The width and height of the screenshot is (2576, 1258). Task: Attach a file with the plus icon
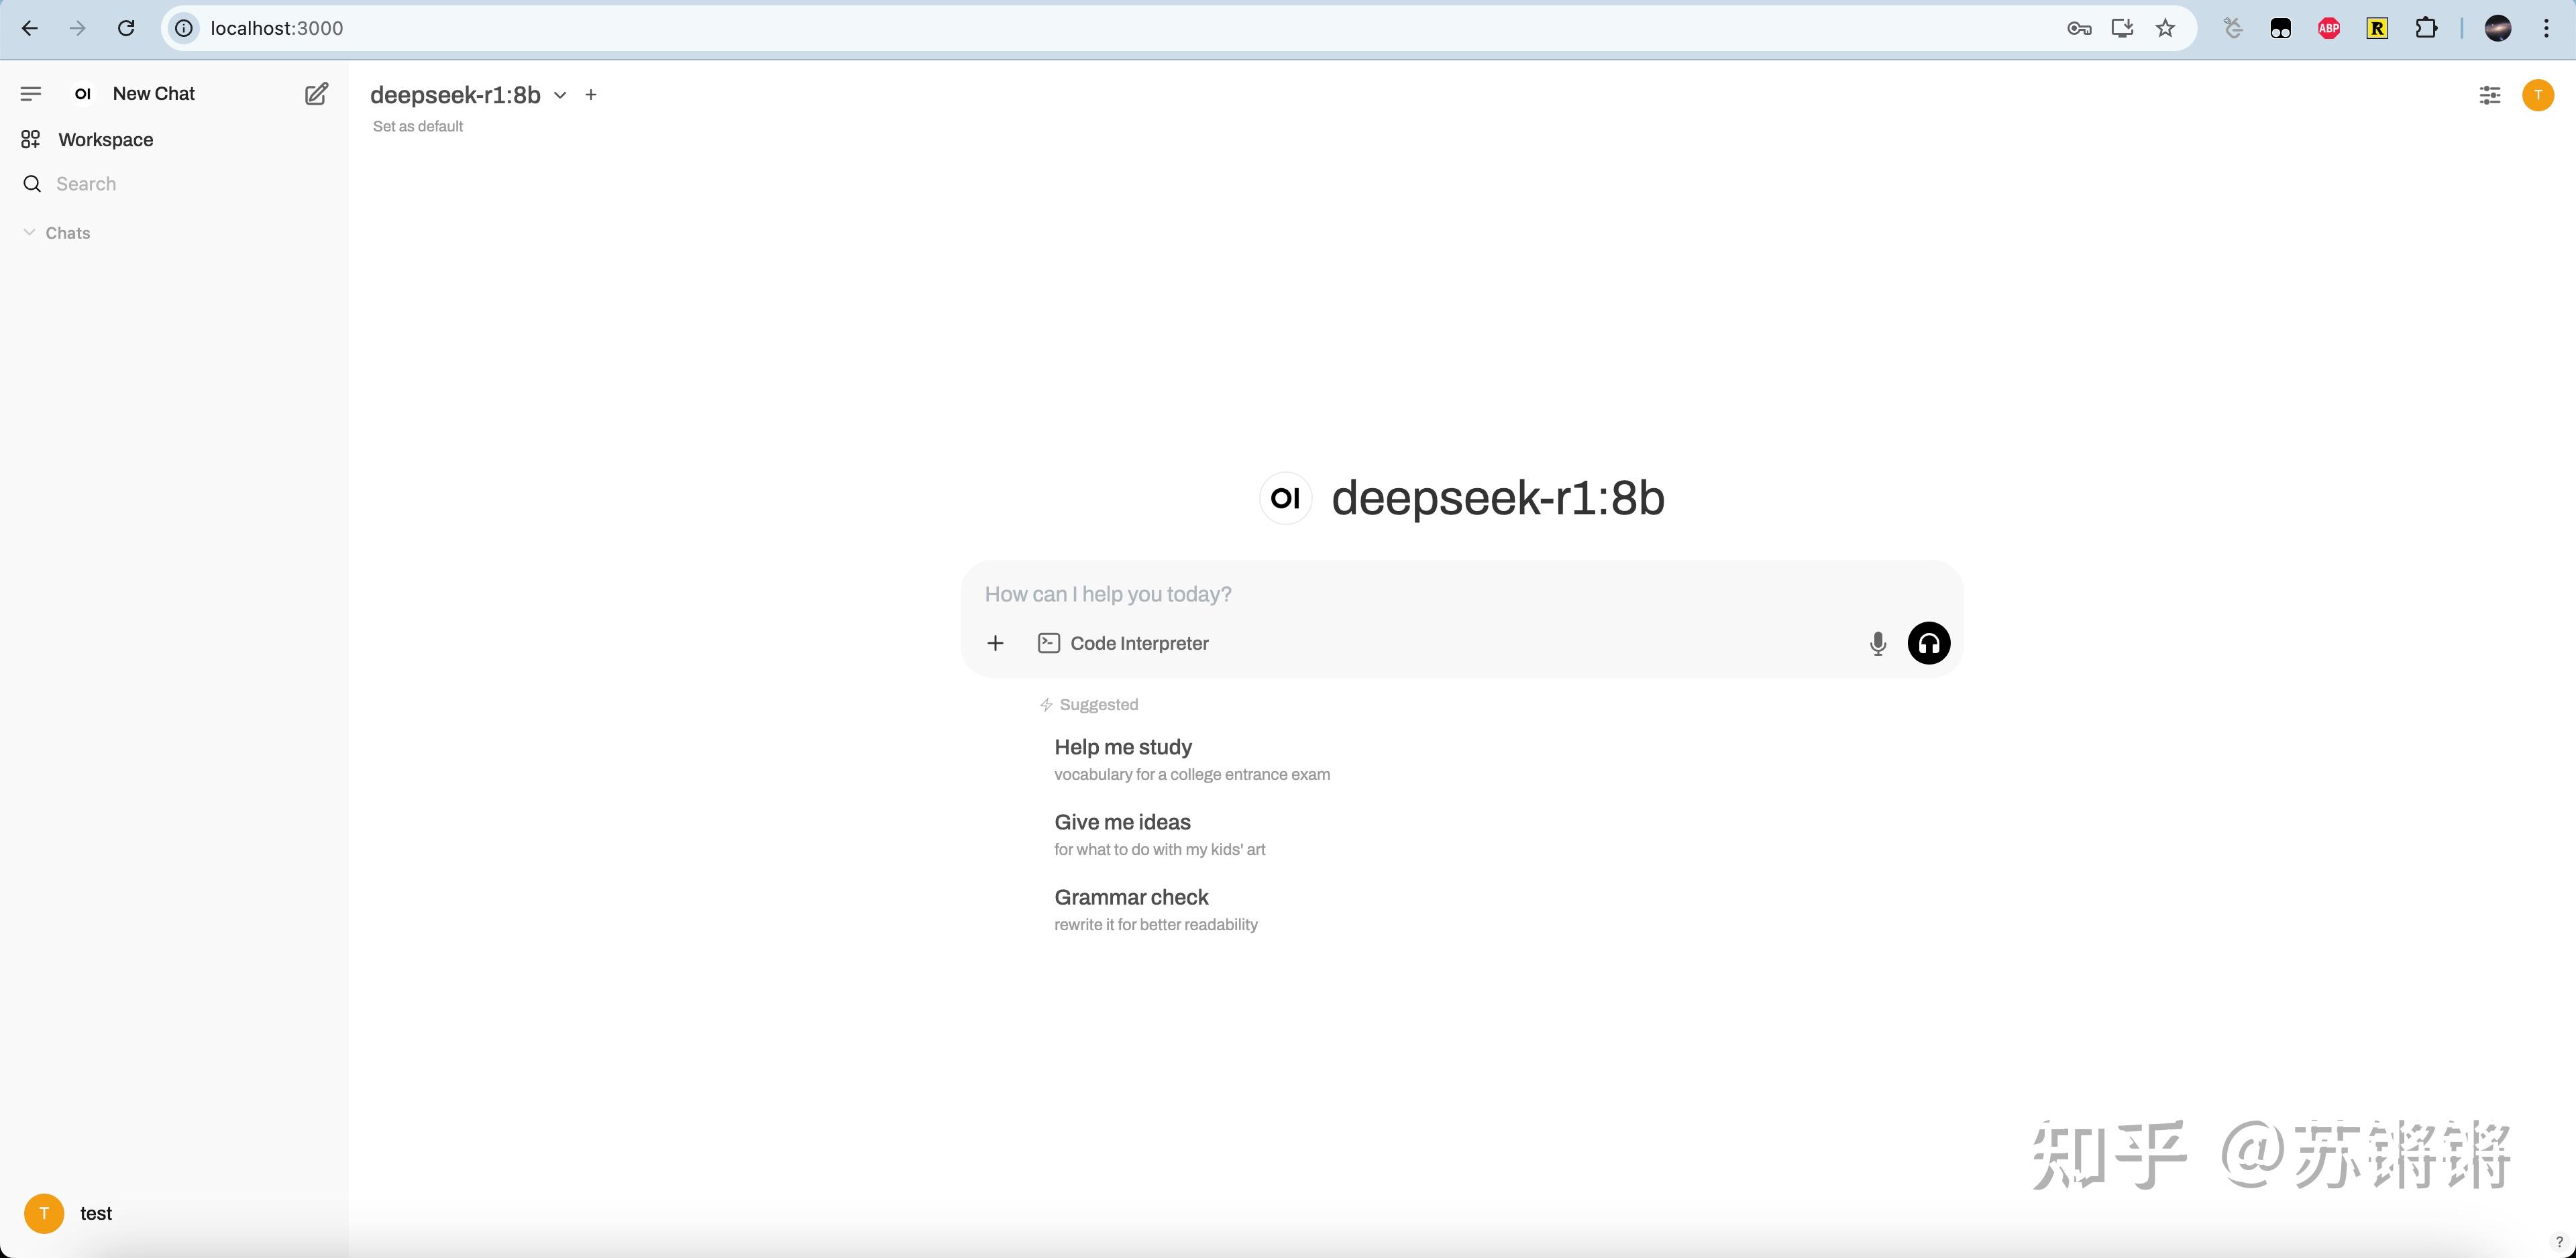coord(995,643)
